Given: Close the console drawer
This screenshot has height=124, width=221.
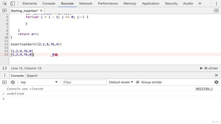Looking at the screenshot, I should (217, 75).
